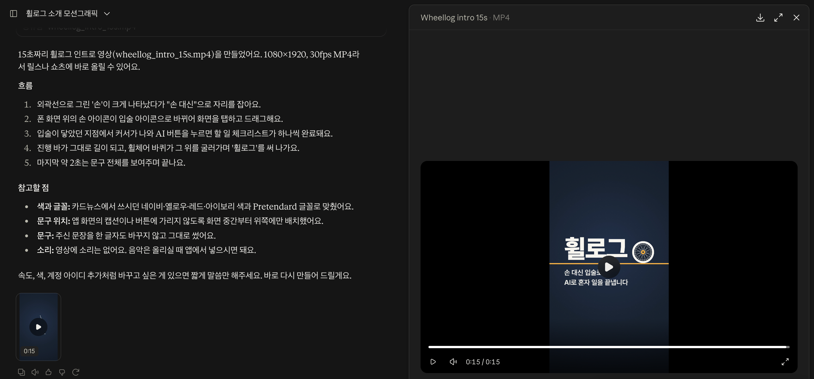
Task: Close the Wheellog intro preview panel
Action: click(x=796, y=18)
